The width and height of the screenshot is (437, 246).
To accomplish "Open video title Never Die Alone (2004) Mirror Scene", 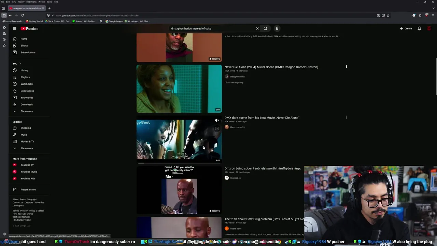I will click(271, 67).
